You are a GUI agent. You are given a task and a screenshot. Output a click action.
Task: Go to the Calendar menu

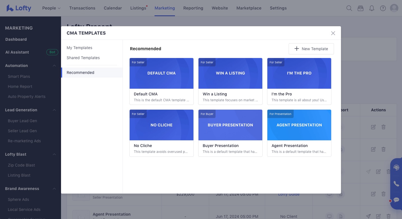113,8
